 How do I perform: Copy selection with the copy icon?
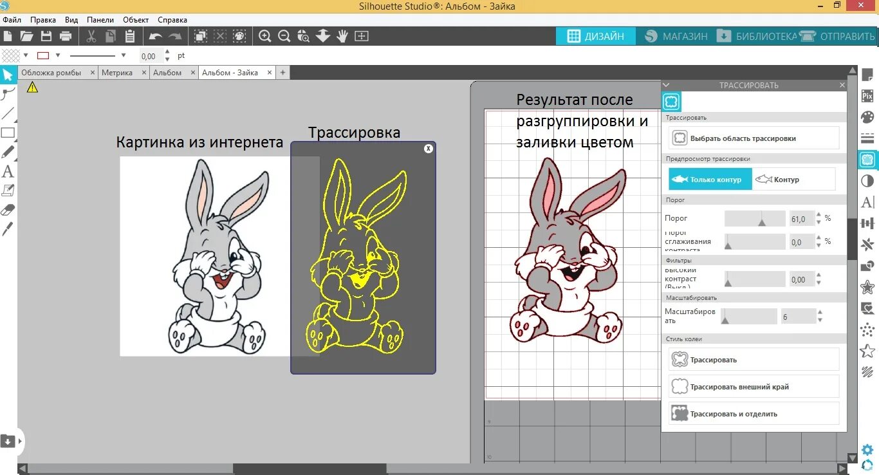111,36
